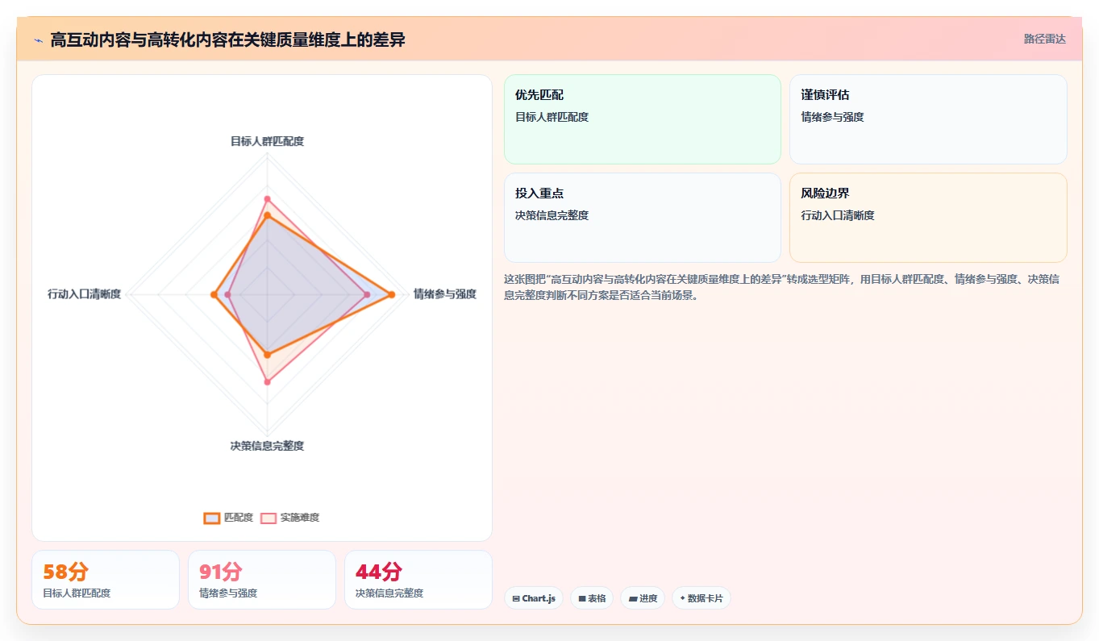Click 情绪参与强度 text in 谨慎评估 card

(x=832, y=117)
